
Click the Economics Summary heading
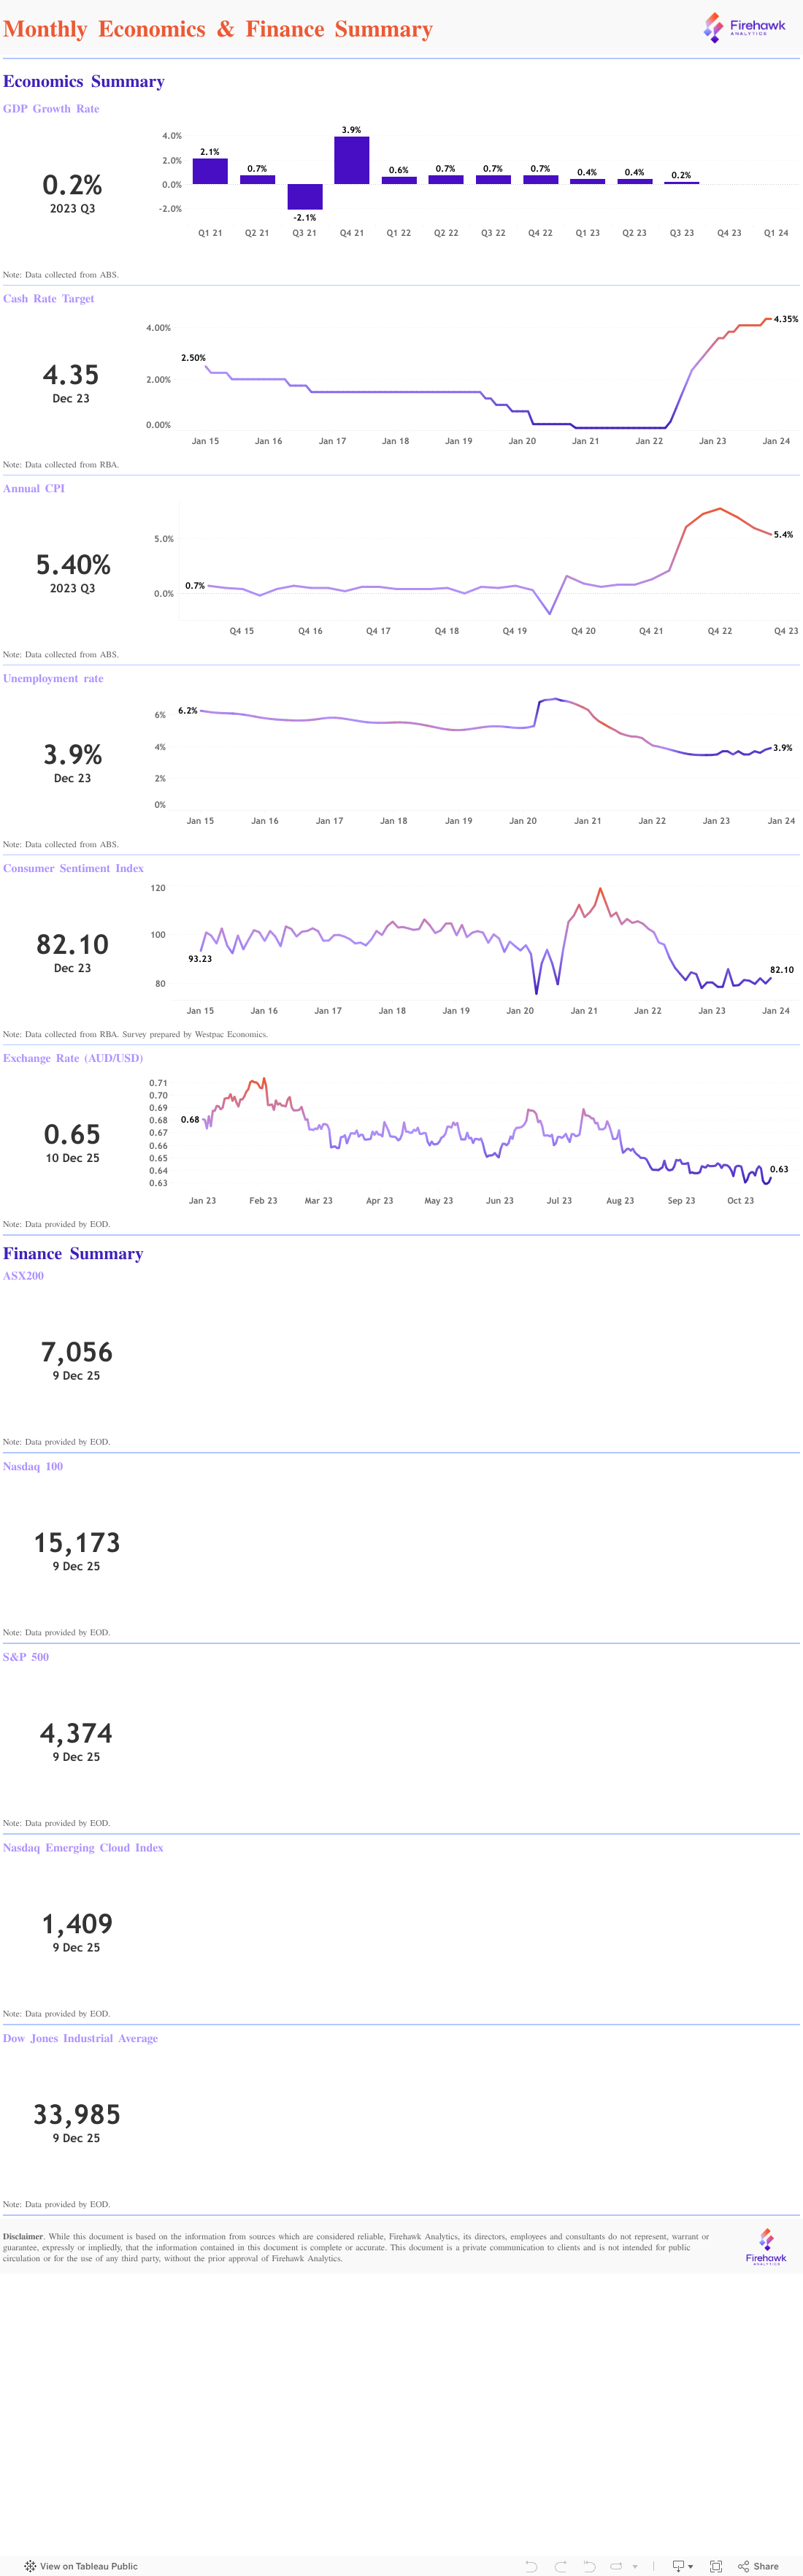(84, 82)
